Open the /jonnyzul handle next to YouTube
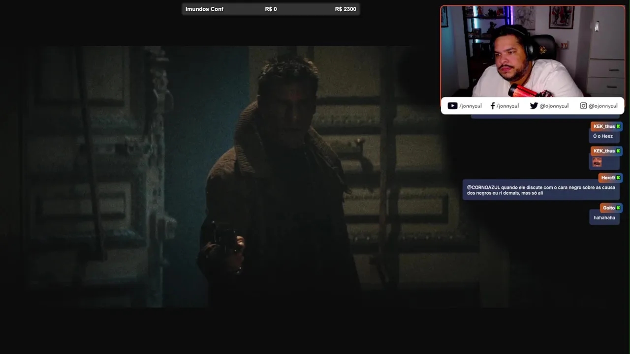 [472, 106]
